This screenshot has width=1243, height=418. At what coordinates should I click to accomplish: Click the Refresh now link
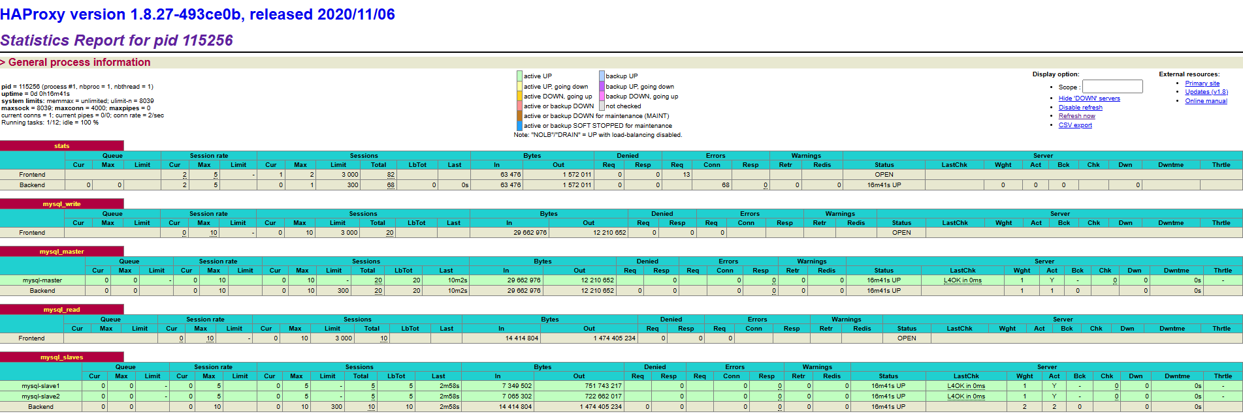(x=1077, y=116)
